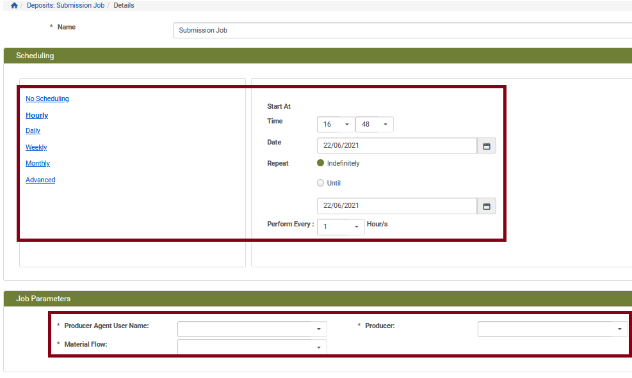The width and height of the screenshot is (632, 378).
Task: Select the Until repeat option
Action: point(321,183)
